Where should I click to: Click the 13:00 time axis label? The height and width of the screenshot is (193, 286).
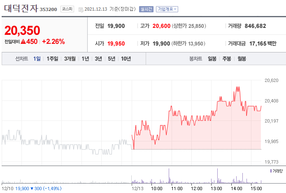[x=216, y=188]
